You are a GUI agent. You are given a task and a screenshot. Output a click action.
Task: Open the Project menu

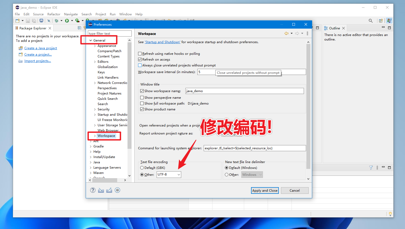[101, 14]
